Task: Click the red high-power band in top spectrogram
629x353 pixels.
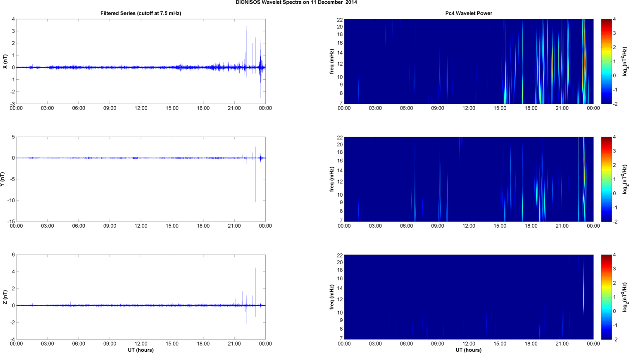Action: [x=584, y=54]
